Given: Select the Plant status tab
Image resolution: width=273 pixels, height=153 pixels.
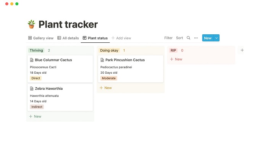Looking at the screenshot, I should (x=95, y=38).
